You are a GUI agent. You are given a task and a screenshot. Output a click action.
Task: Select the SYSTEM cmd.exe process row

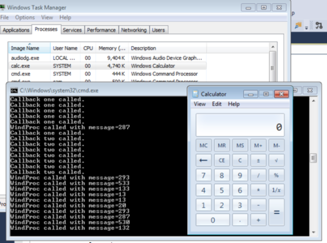107,74
